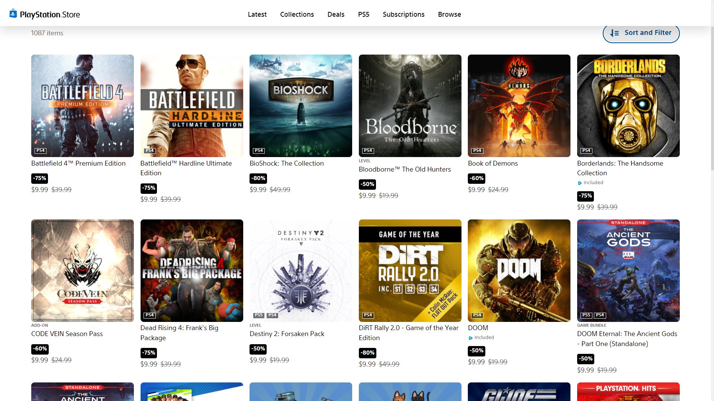Click the -80% discount badge under BioShock
714x401 pixels.
(258, 178)
